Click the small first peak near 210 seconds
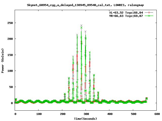 (x=65, y=94)
